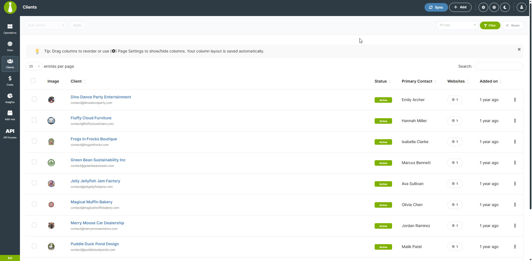Expand the All tags dropdown
The image size is (532, 261).
coord(457,25)
